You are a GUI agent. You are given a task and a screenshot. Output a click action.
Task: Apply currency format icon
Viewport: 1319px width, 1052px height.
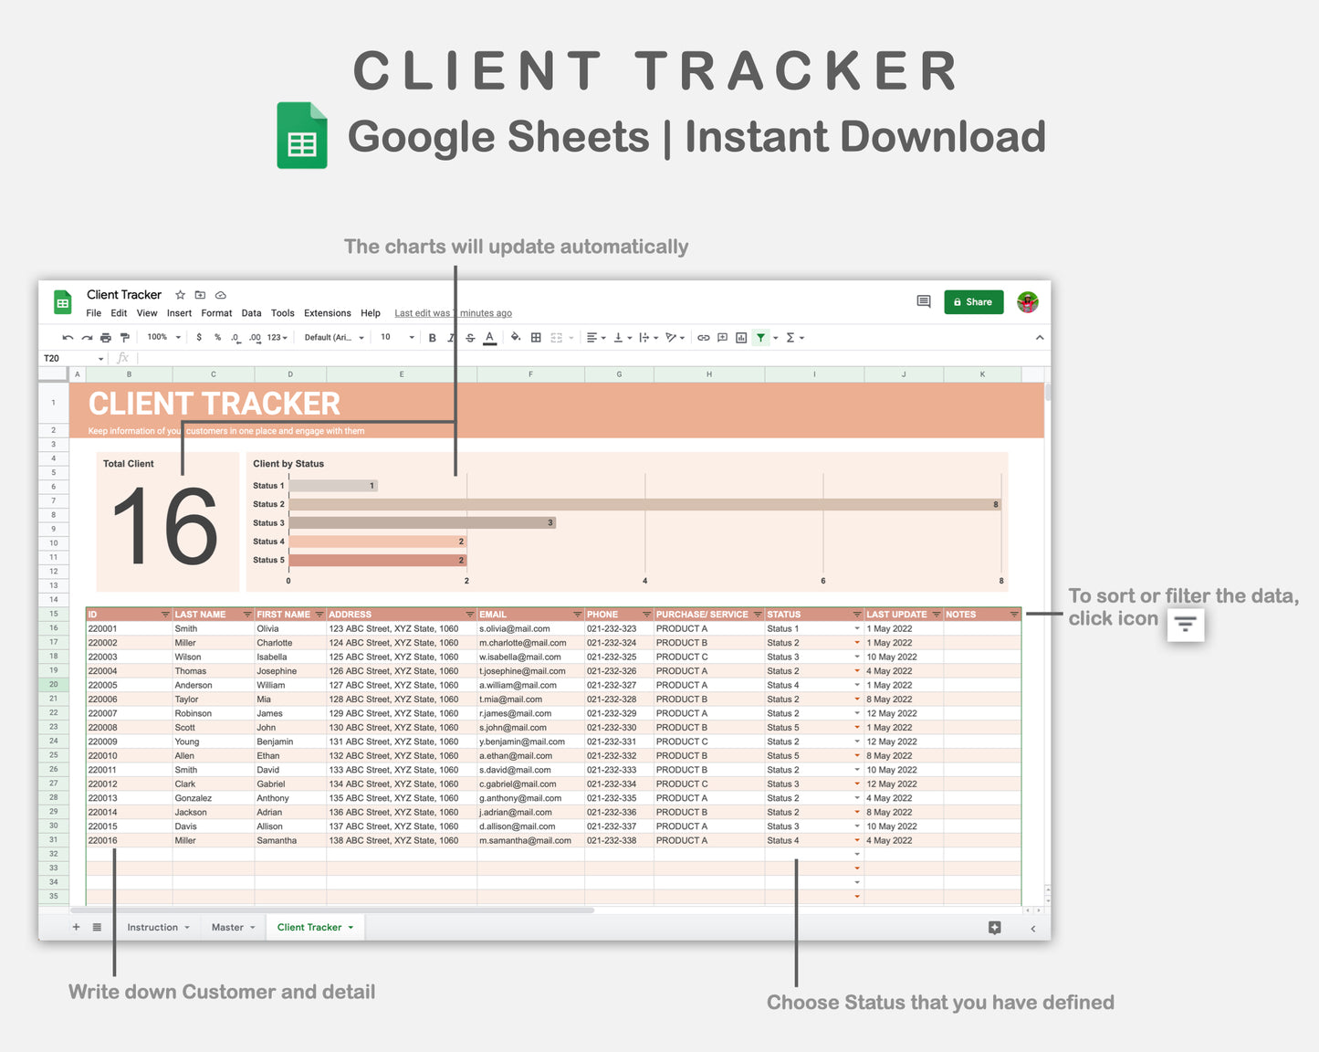(x=198, y=337)
